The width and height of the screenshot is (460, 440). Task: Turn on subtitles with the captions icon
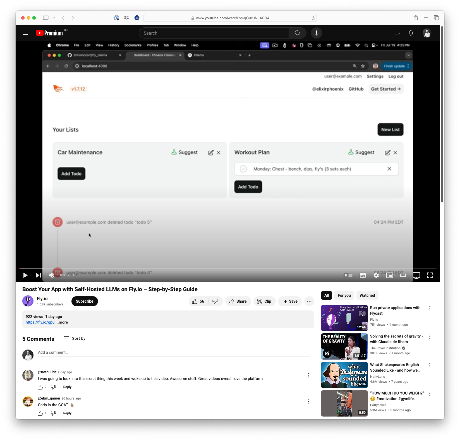pyautogui.click(x=363, y=275)
